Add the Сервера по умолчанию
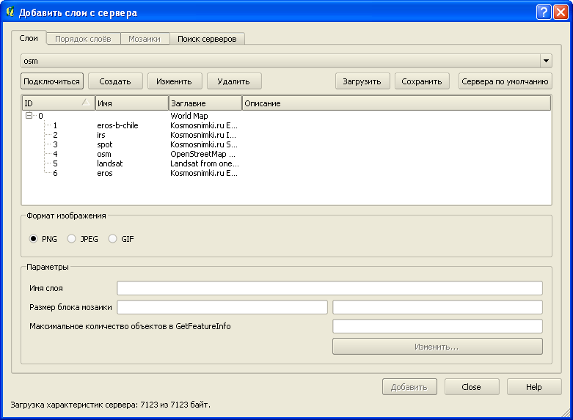This screenshot has width=573, height=420. click(505, 81)
